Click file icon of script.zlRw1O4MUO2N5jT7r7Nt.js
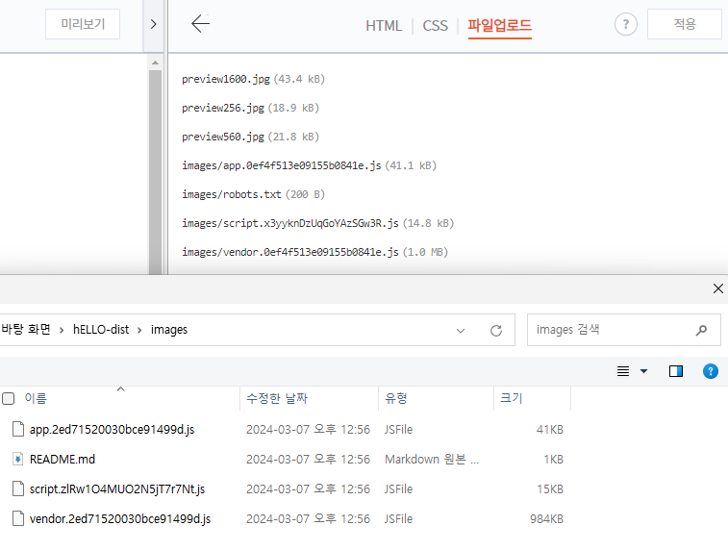The image size is (728, 551). coord(18,488)
